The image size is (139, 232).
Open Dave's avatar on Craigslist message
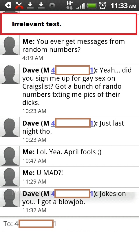(10, 74)
